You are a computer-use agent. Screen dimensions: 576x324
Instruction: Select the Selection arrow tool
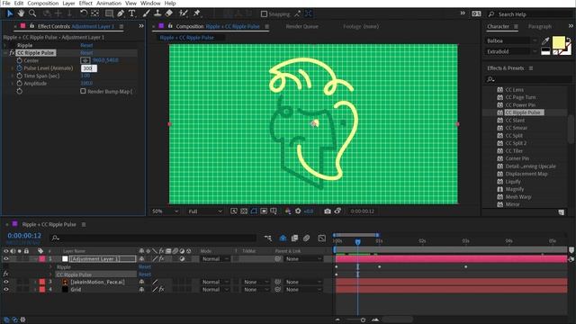10,13
